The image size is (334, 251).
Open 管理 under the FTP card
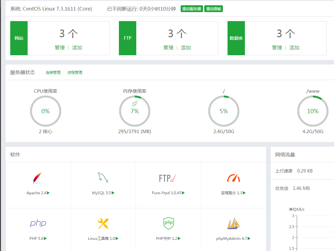[x=168, y=48]
